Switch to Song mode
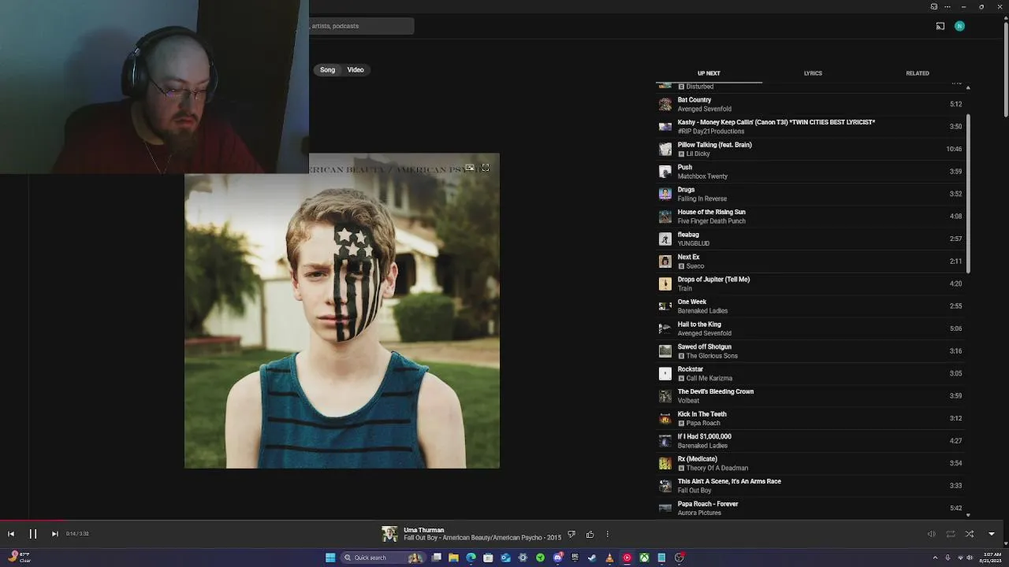1009x567 pixels. tap(327, 70)
